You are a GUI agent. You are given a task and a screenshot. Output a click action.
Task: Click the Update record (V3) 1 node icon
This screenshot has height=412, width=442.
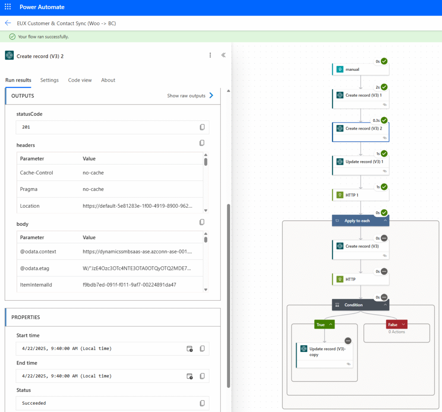pos(340,162)
